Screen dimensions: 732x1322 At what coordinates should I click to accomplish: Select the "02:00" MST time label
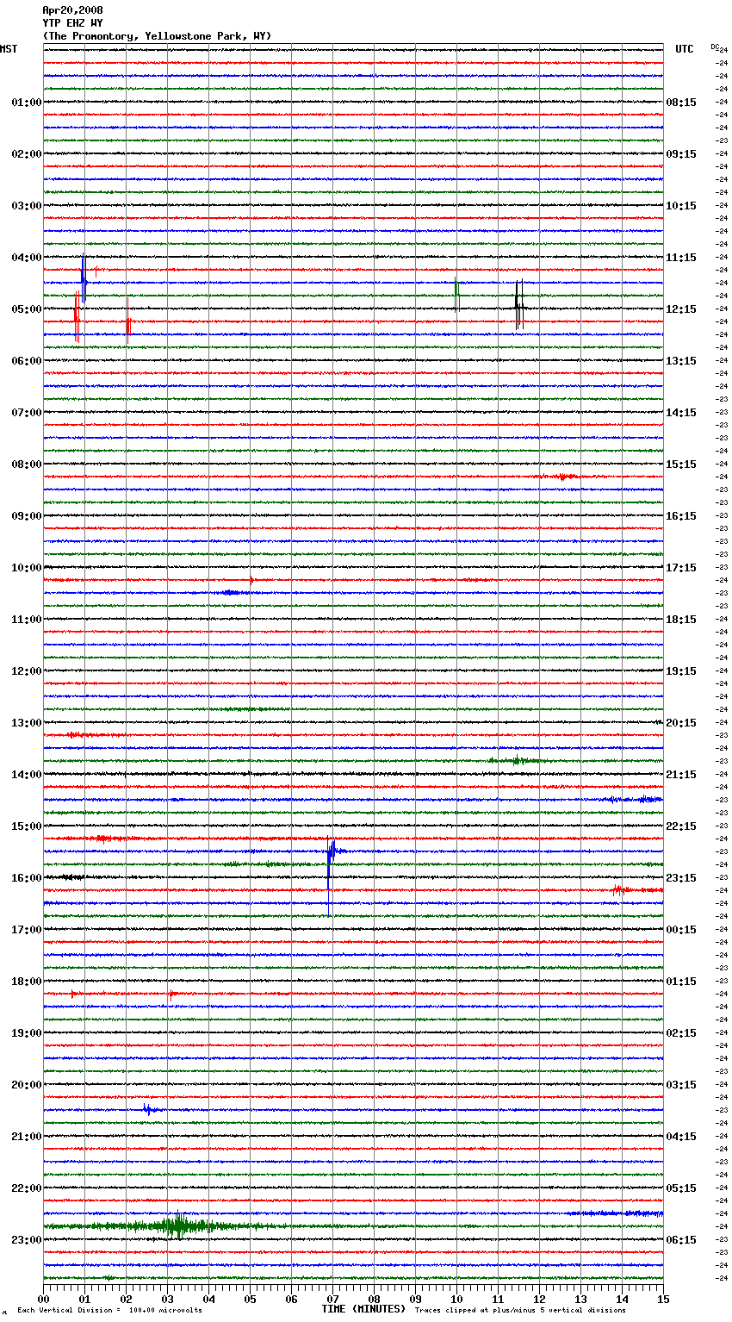tap(27, 154)
